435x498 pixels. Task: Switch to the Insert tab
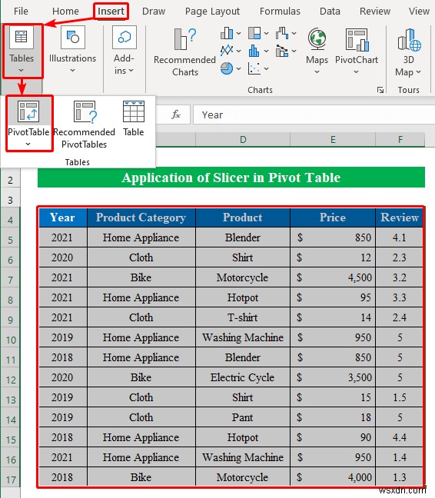tap(111, 11)
